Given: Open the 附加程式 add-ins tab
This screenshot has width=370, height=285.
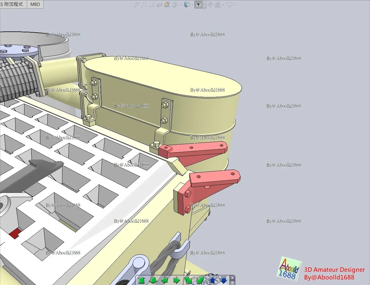Looking at the screenshot, I should pos(13,4).
